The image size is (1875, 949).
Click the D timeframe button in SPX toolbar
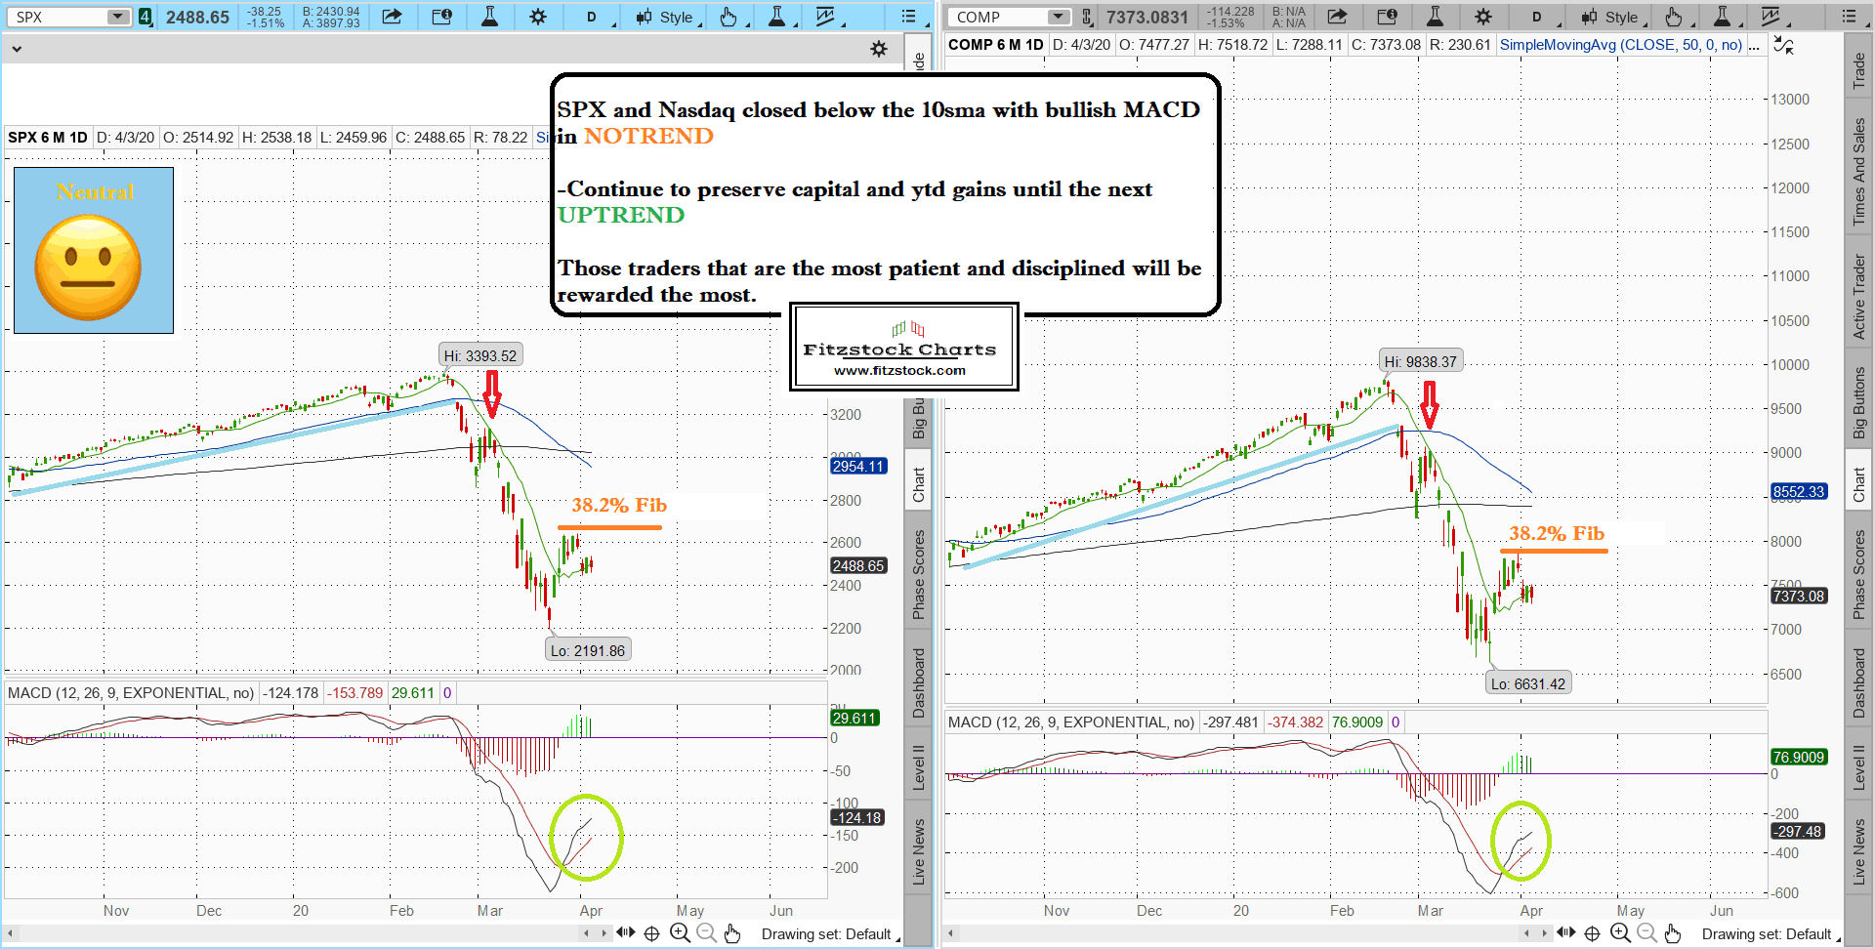click(x=591, y=17)
